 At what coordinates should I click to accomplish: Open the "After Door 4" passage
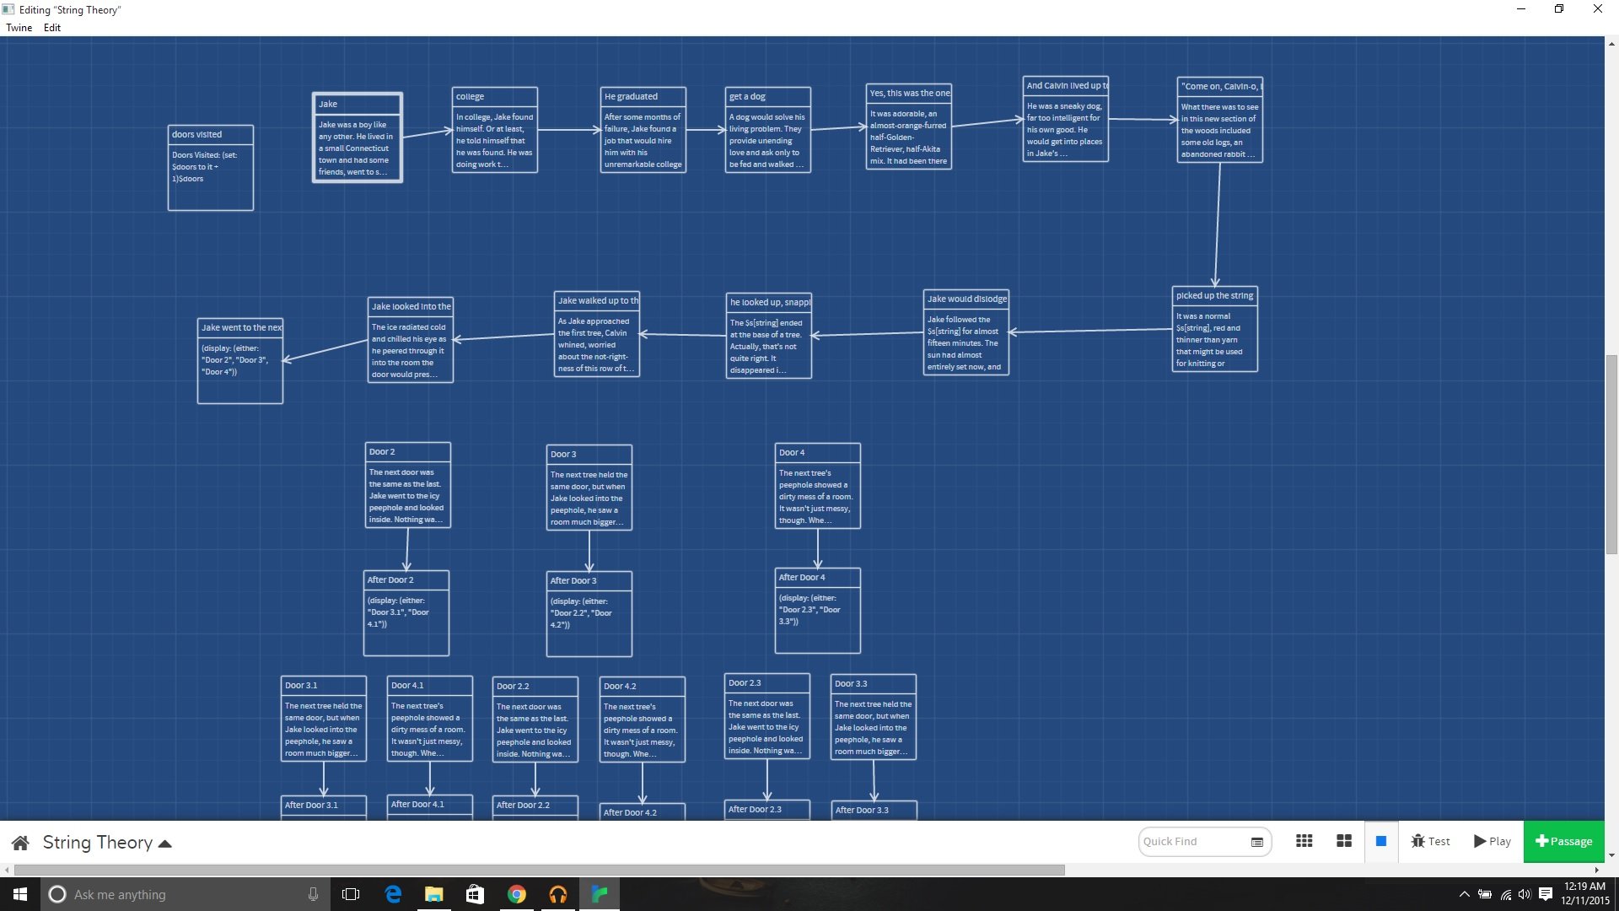click(x=816, y=610)
